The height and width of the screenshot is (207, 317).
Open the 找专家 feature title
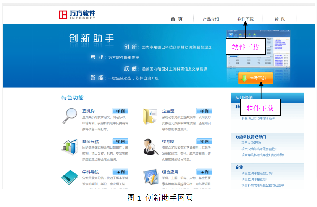point(168,142)
